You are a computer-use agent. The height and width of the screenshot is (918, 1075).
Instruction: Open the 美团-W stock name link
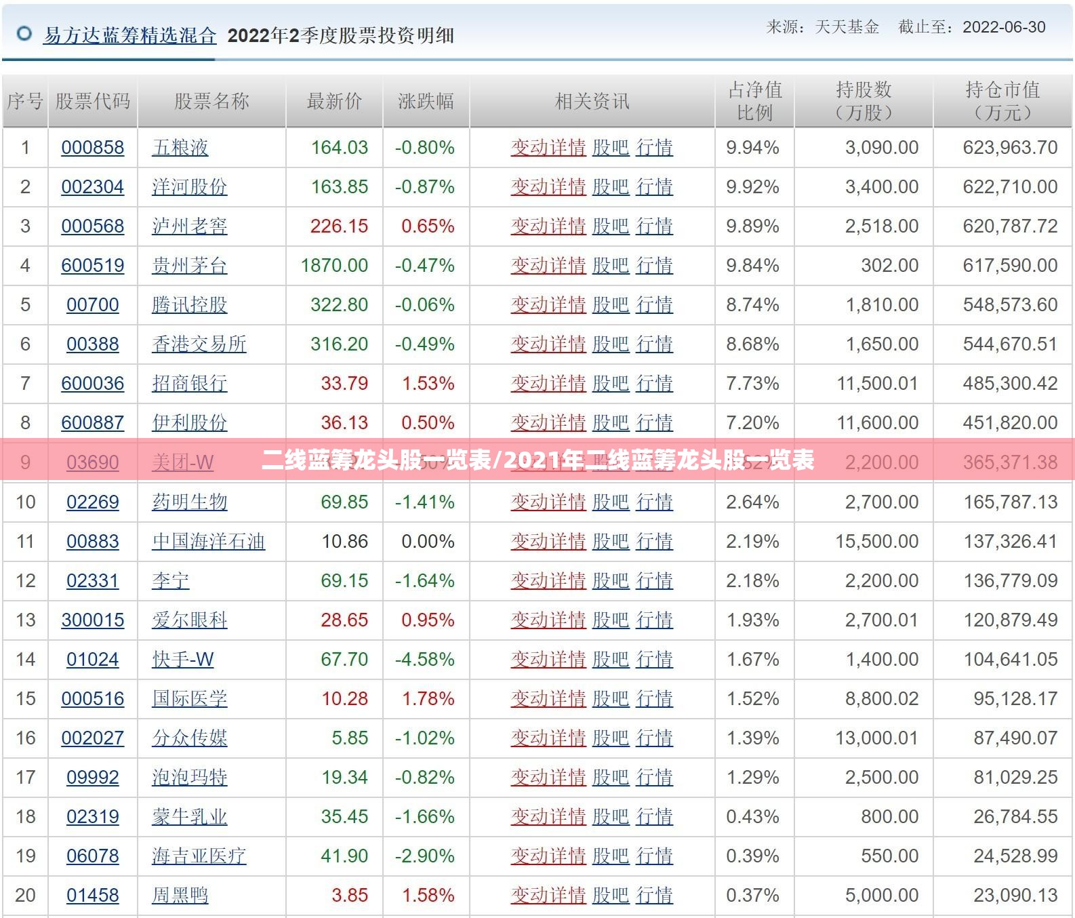(183, 462)
